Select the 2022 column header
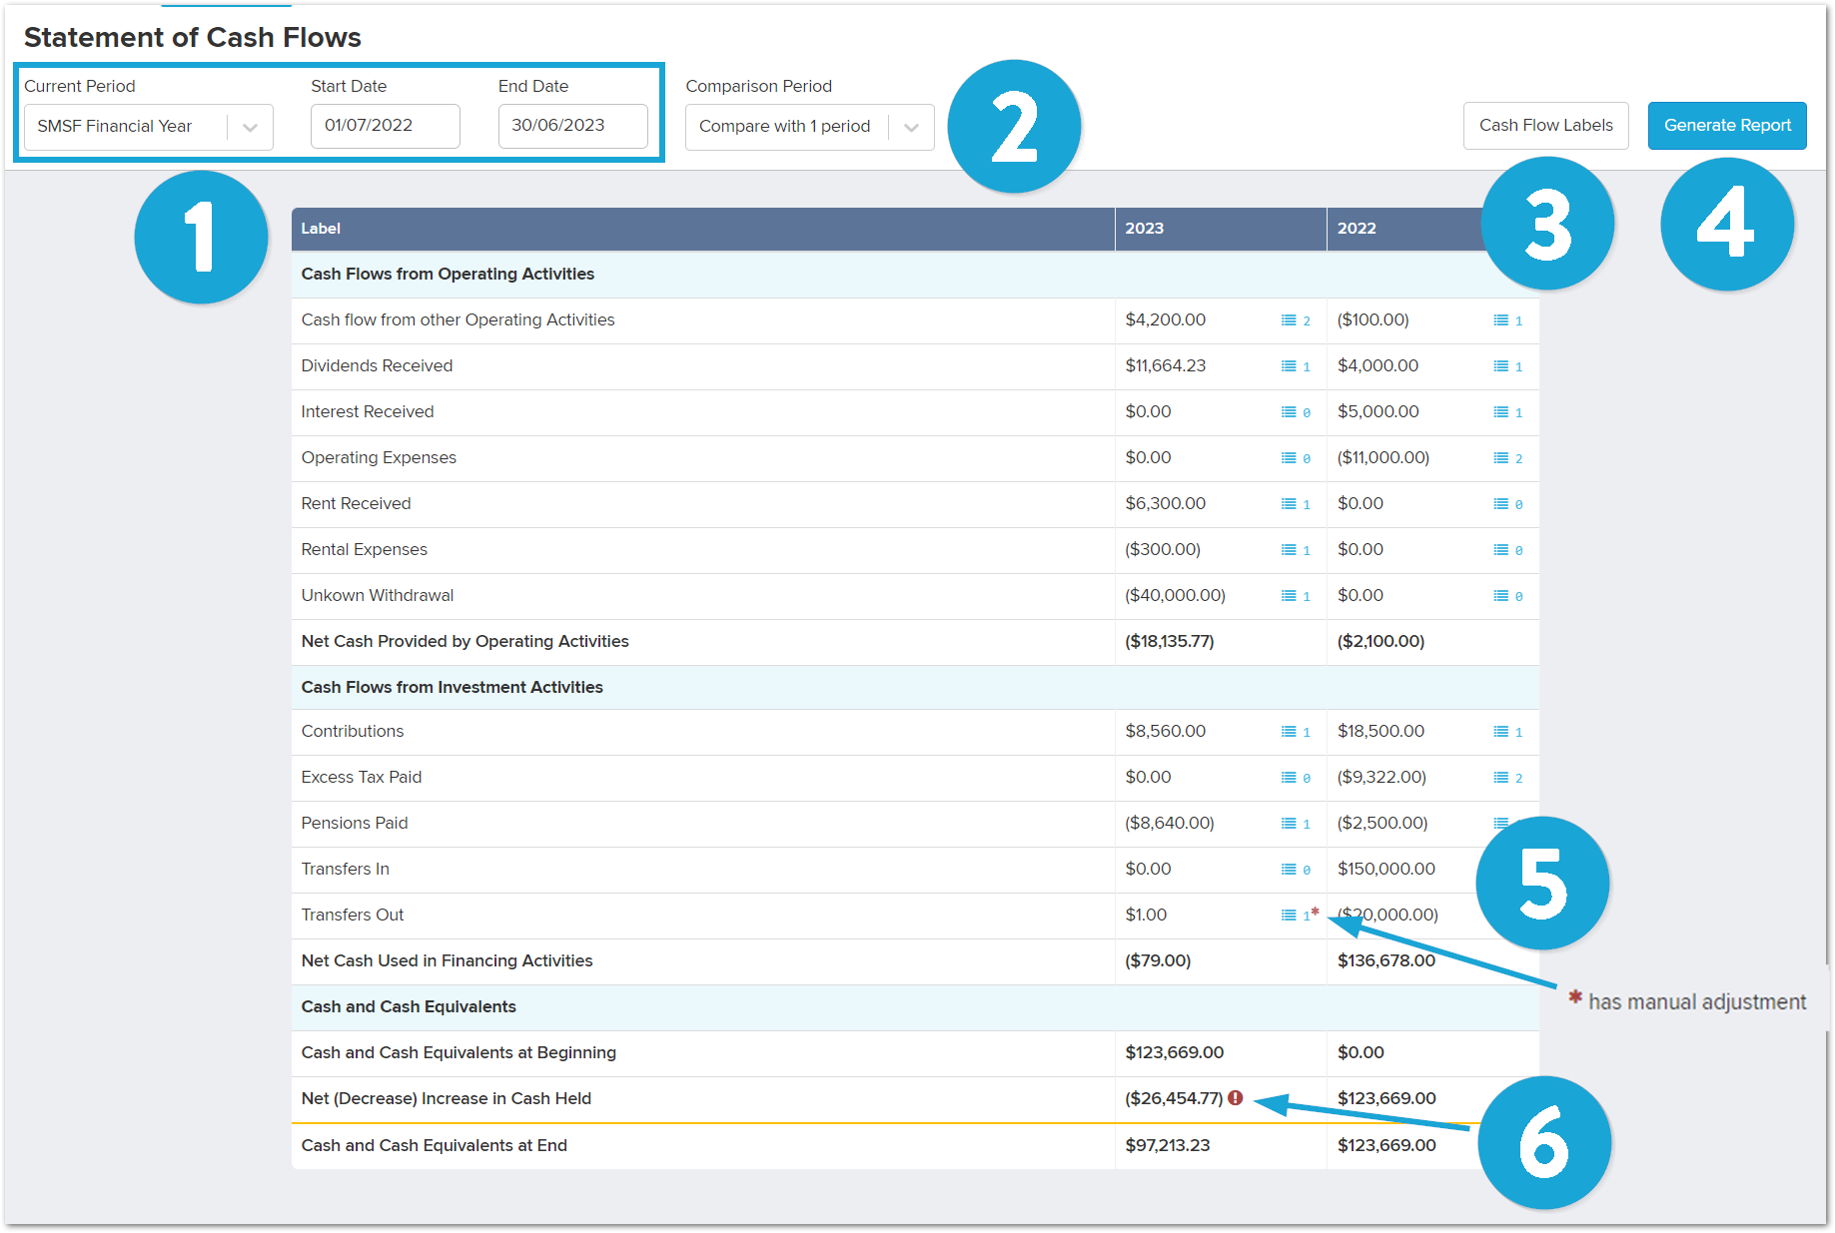Viewport: 1835px width, 1233px height. pyautogui.click(x=1432, y=229)
